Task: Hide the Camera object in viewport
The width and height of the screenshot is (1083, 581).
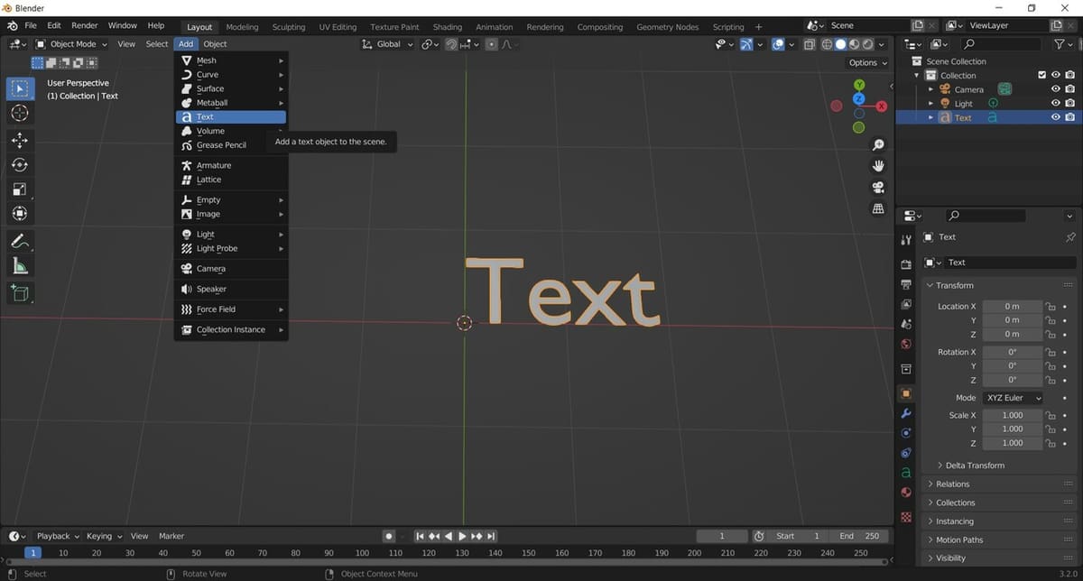Action: click(x=1055, y=89)
